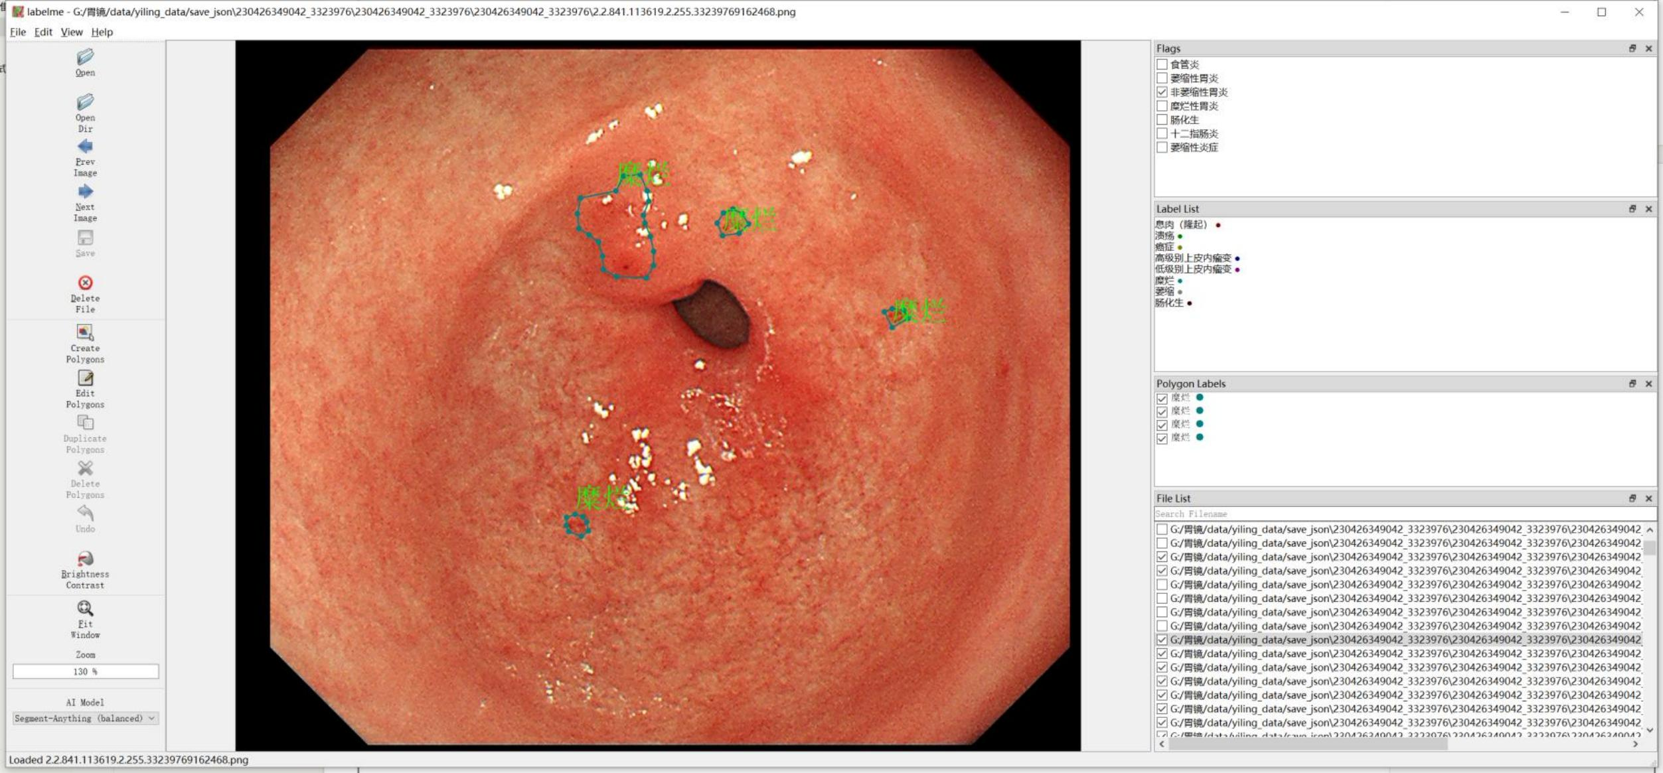This screenshot has height=773, width=1663.
Task: Activate the Edit Polygons tool
Action: [x=85, y=378]
